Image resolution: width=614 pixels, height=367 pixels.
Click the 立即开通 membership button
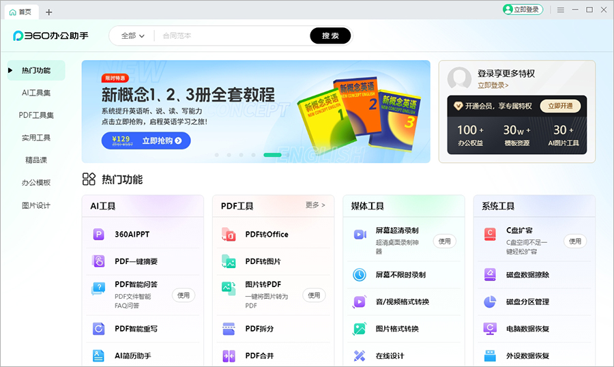[x=560, y=106]
